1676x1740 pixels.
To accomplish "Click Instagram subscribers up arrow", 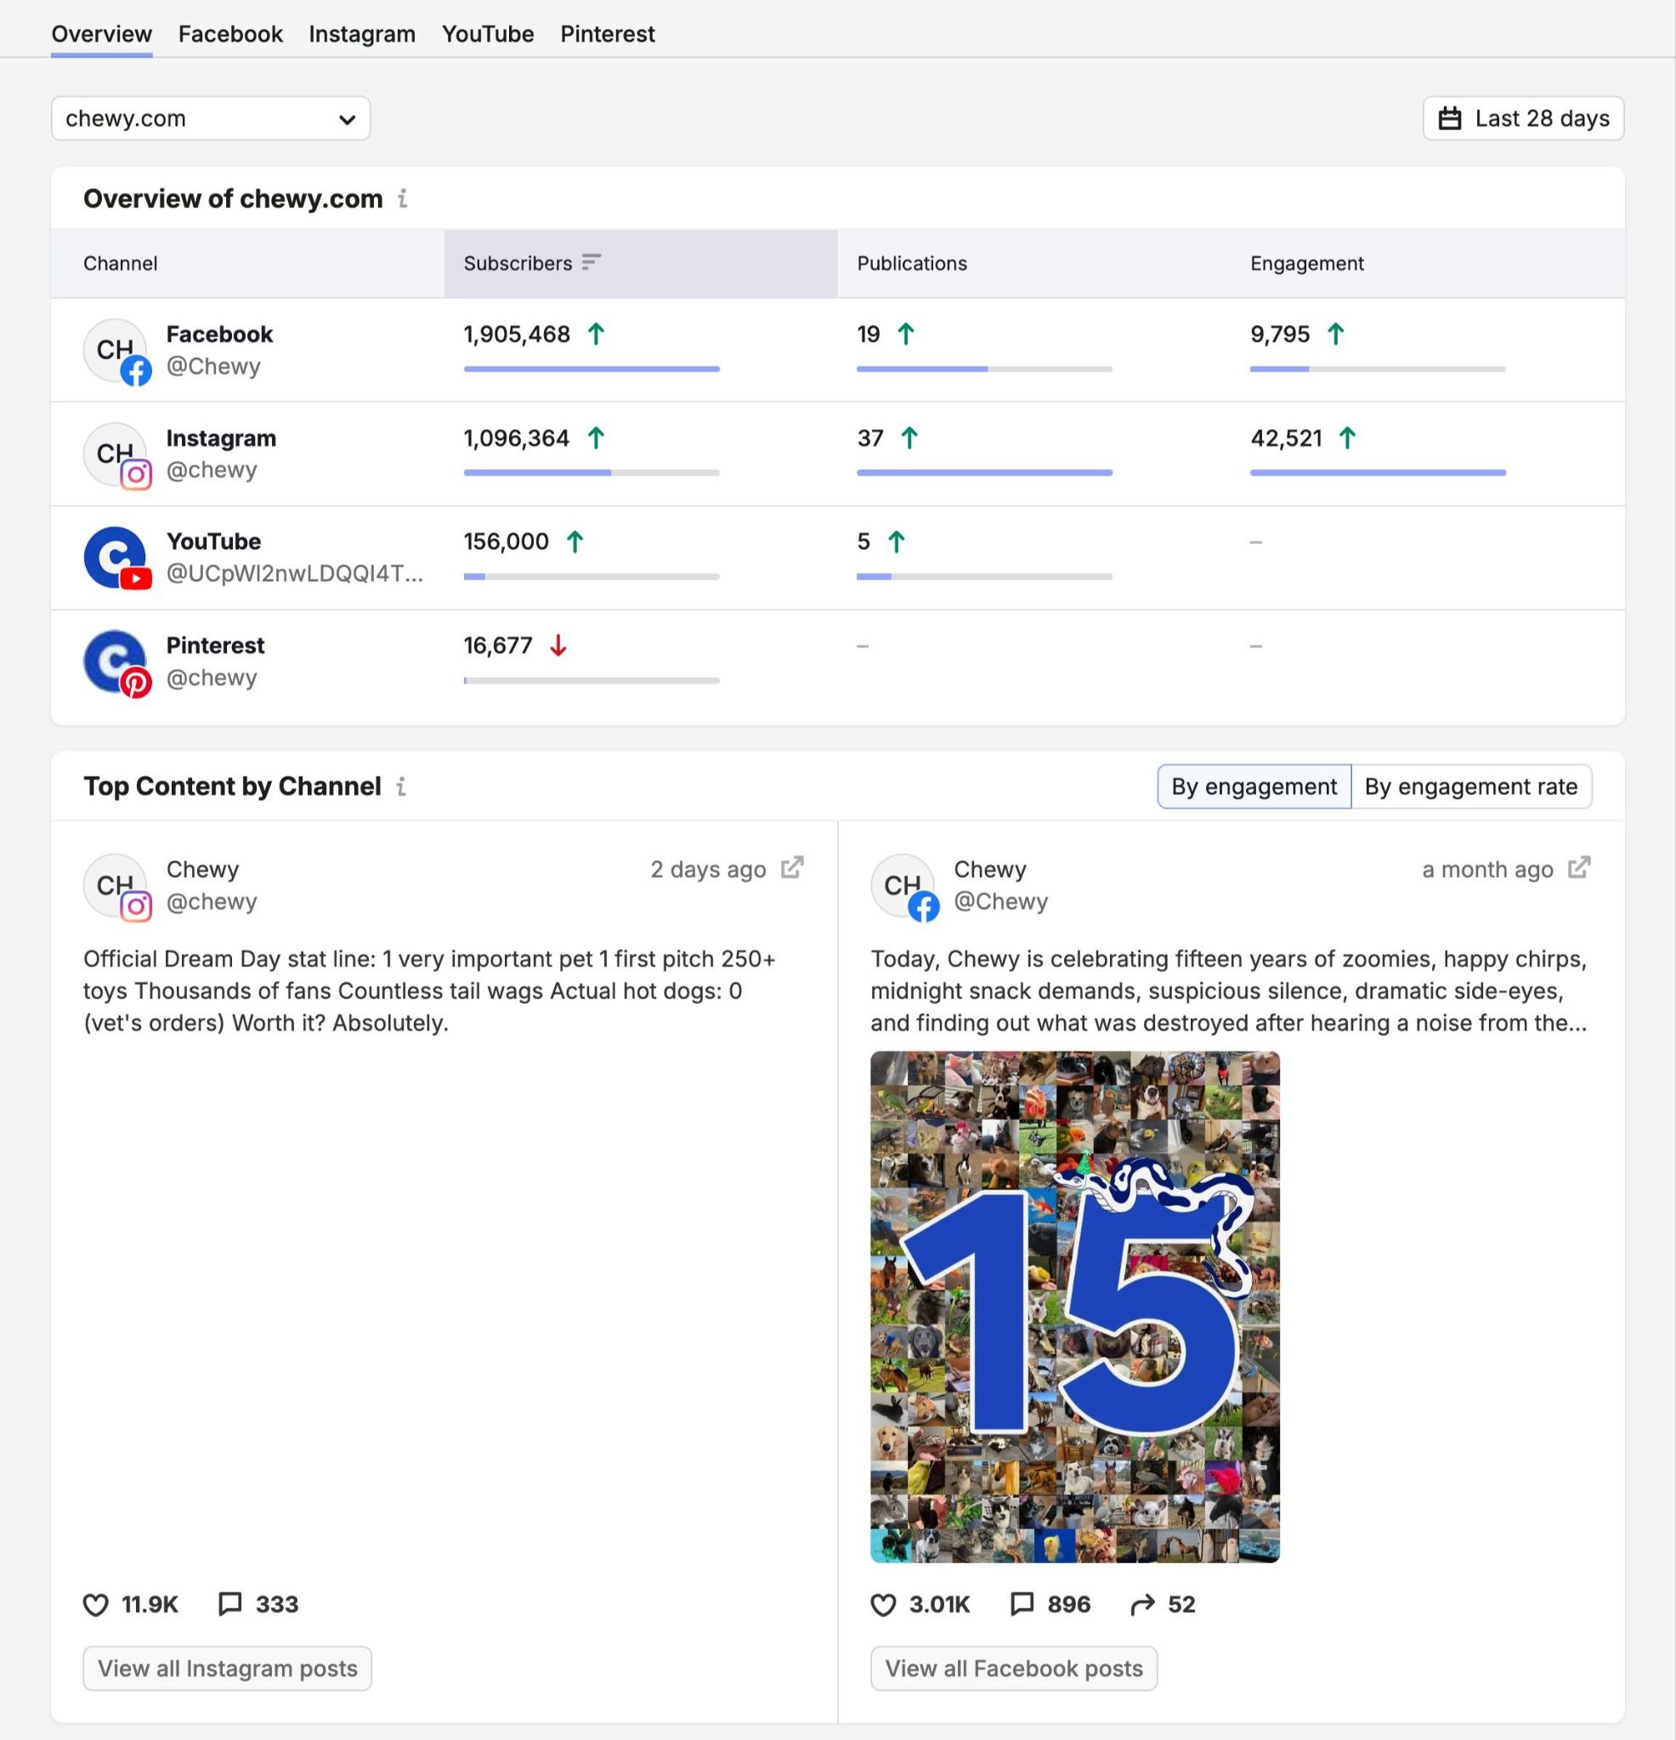I will click(596, 438).
